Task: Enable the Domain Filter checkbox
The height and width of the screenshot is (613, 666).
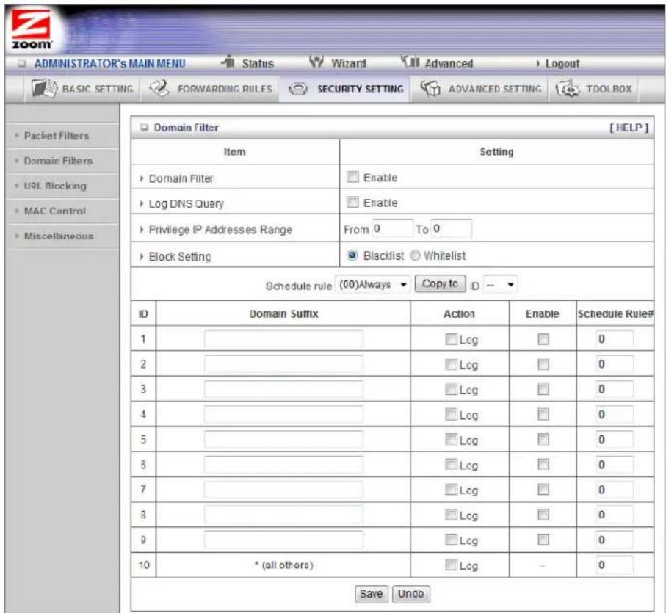Action: [x=352, y=177]
